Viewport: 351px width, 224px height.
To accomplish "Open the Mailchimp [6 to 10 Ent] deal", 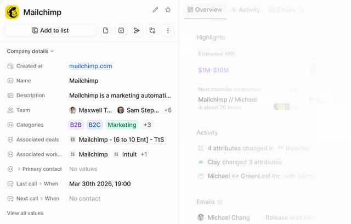I will point(121,140).
